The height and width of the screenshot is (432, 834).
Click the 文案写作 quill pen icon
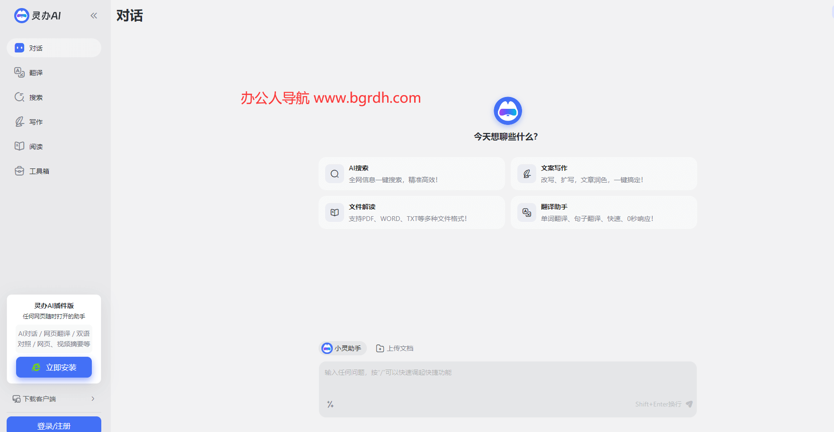pyautogui.click(x=527, y=174)
